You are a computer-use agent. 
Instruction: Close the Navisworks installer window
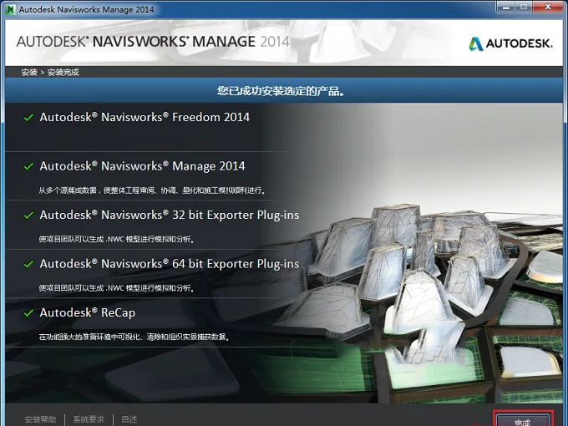coord(549,8)
